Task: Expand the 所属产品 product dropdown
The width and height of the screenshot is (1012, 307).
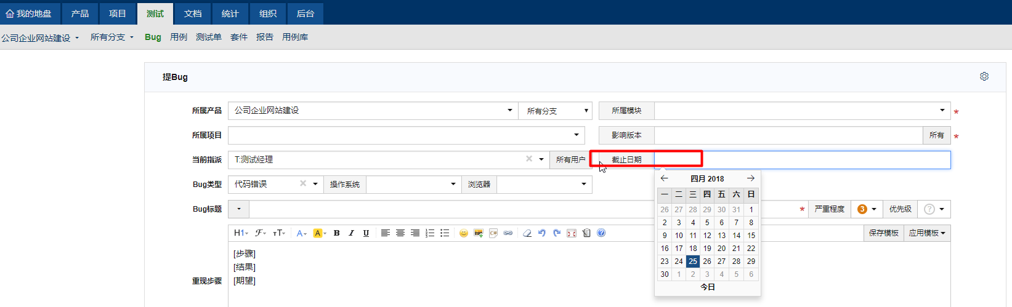Action: coord(510,110)
